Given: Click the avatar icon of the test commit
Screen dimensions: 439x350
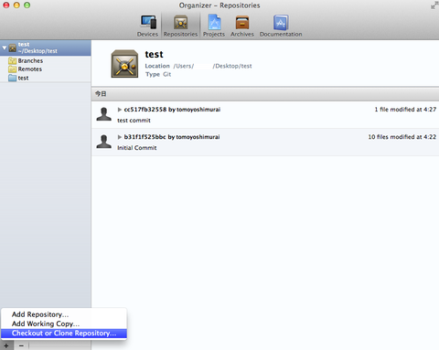Looking at the screenshot, I should click(x=104, y=114).
